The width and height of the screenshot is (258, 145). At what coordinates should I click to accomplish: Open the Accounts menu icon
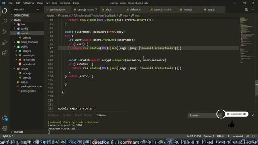click(x=5, y=118)
